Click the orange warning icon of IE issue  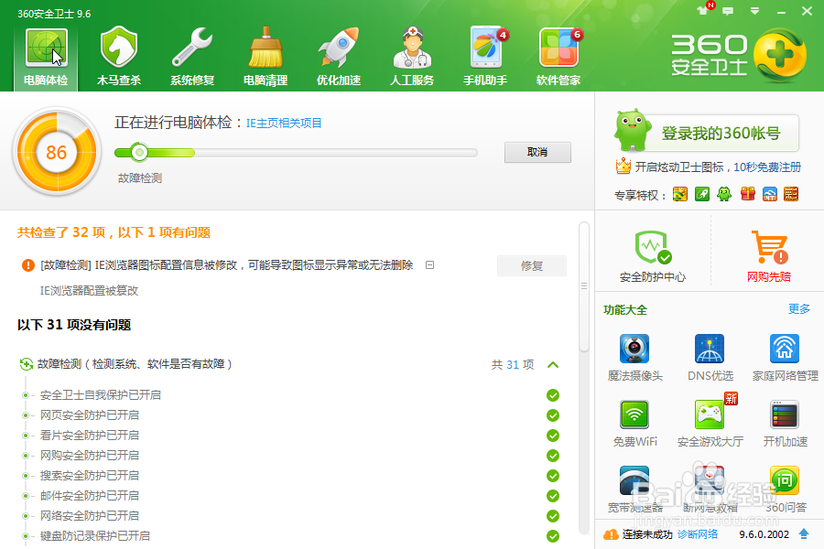[27, 265]
